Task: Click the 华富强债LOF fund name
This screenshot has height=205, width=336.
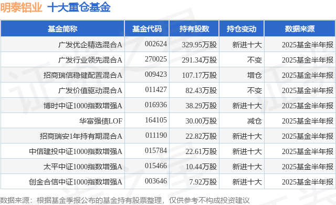Action: point(101,121)
